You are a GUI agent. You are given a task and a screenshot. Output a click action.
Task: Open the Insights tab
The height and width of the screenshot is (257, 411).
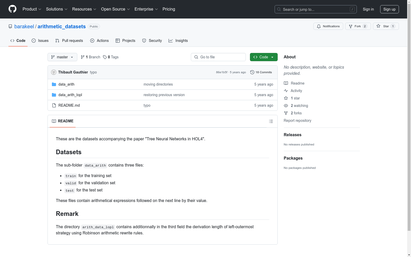[x=178, y=41]
